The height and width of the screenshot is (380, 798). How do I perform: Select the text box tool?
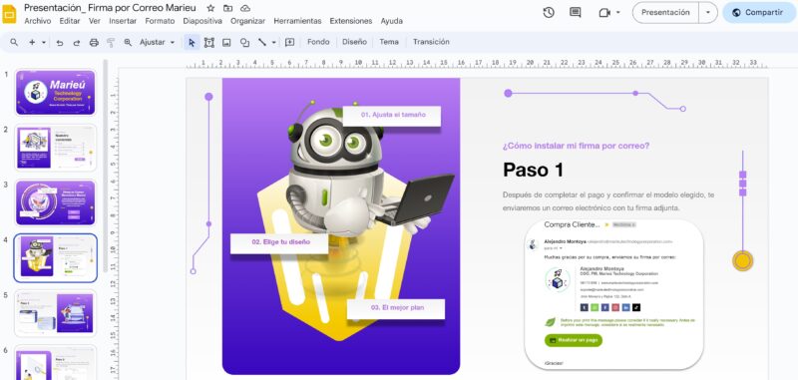(x=208, y=42)
